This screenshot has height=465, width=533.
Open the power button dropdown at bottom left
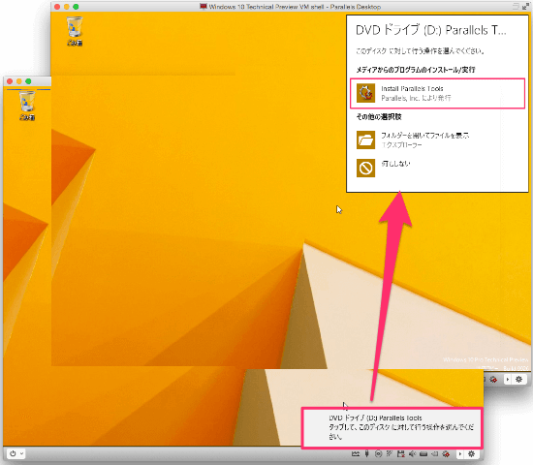pyautogui.click(x=16, y=453)
